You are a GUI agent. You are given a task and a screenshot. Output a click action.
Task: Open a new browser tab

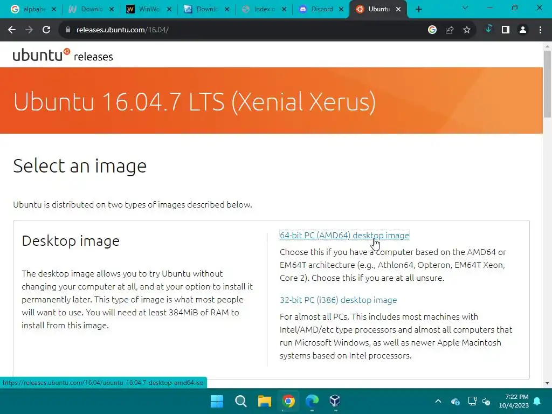[x=418, y=9]
